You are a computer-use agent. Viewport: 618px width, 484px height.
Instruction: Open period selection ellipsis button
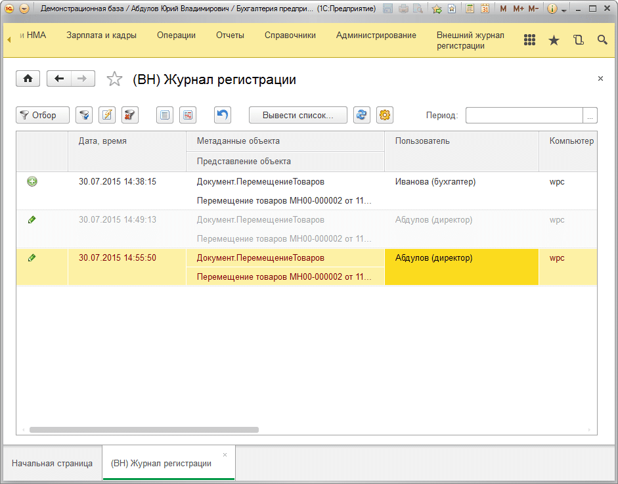590,115
